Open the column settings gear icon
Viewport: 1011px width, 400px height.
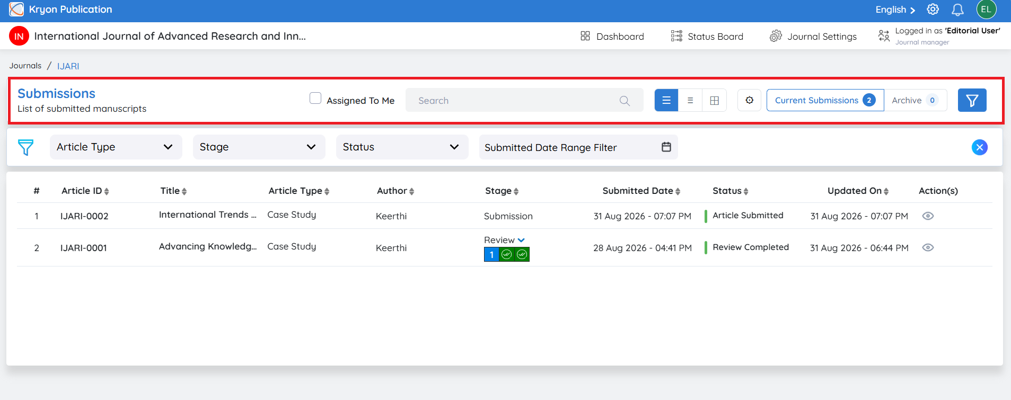point(749,100)
